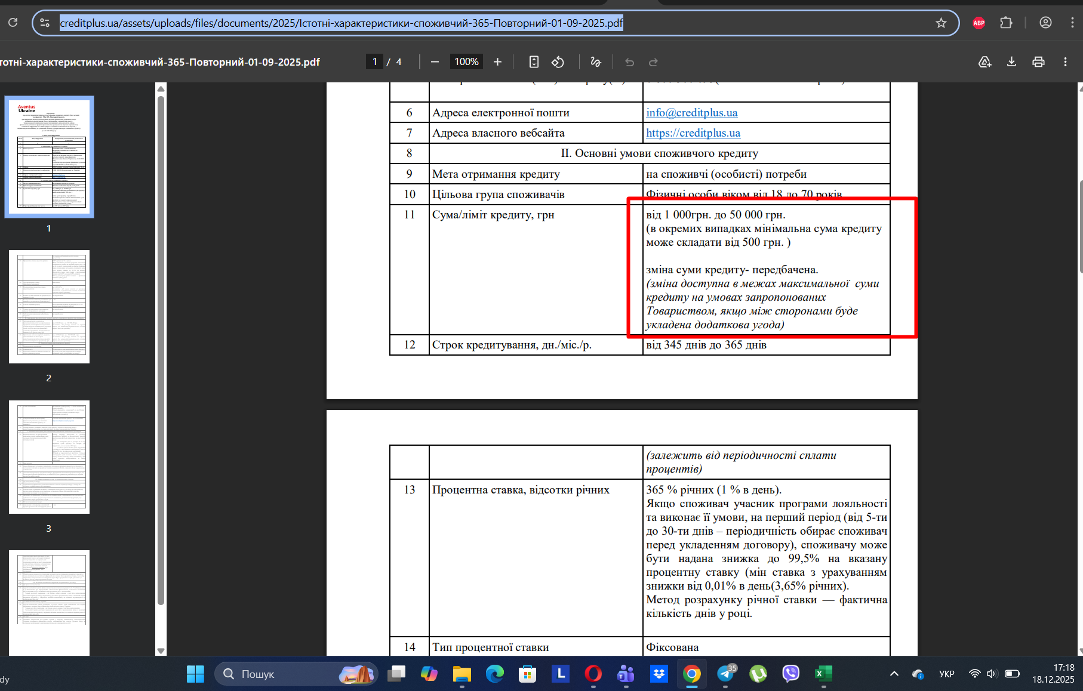
Task: Jump to page 4 thumbnail
Action: 49,603
